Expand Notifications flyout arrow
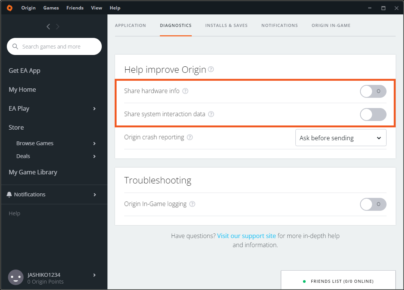Screen dimensions: 404x290 click(x=95, y=194)
